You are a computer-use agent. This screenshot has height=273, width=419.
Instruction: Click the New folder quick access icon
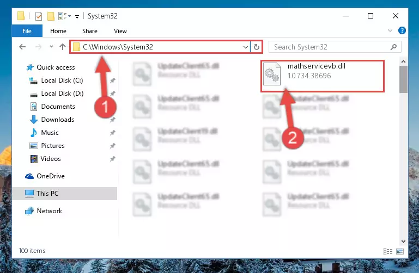click(51, 16)
